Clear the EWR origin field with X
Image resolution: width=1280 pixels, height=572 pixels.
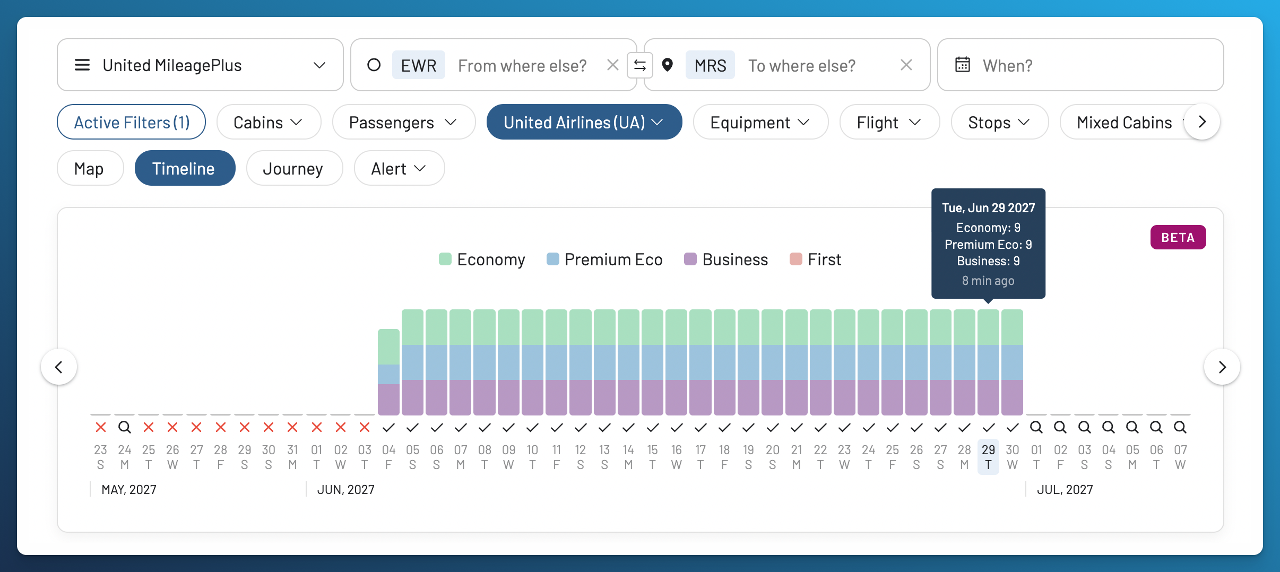pos(612,65)
